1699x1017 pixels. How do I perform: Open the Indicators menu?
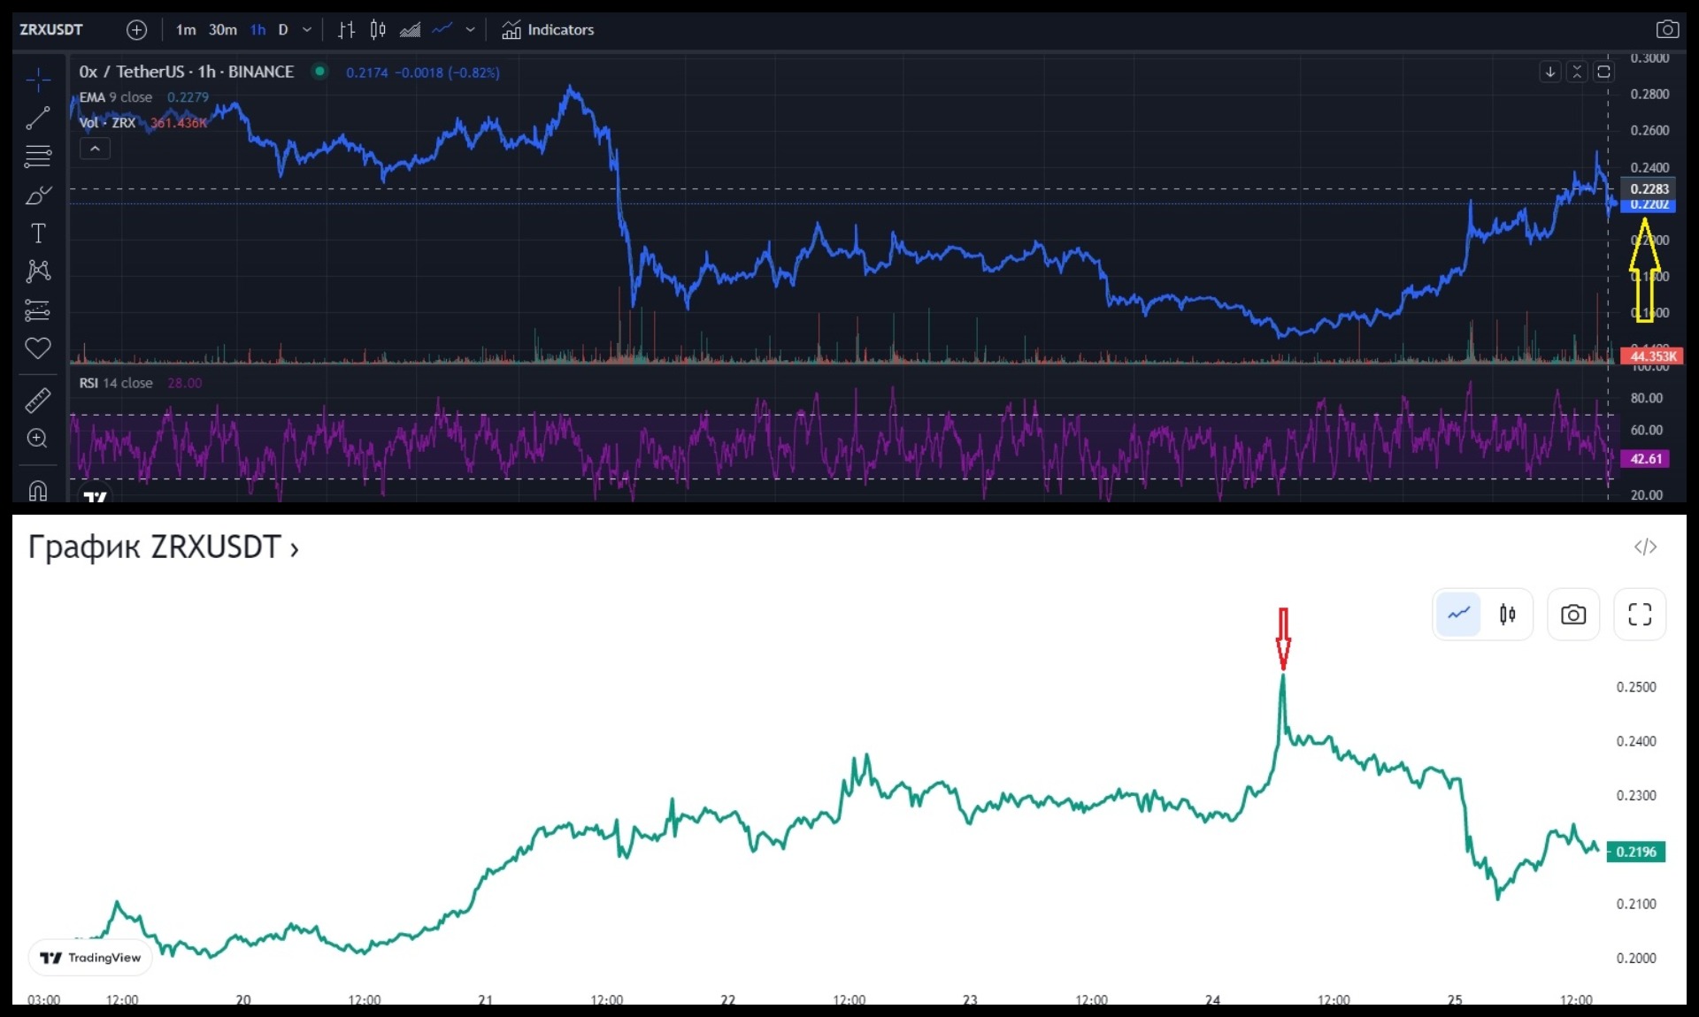[x=548, y=30]
